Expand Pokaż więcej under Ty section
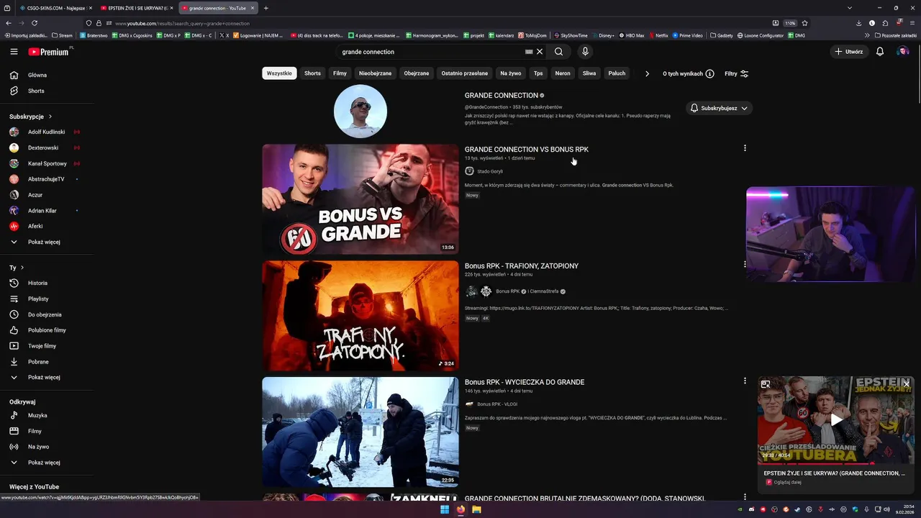921x518 pixels. point(47,377)
